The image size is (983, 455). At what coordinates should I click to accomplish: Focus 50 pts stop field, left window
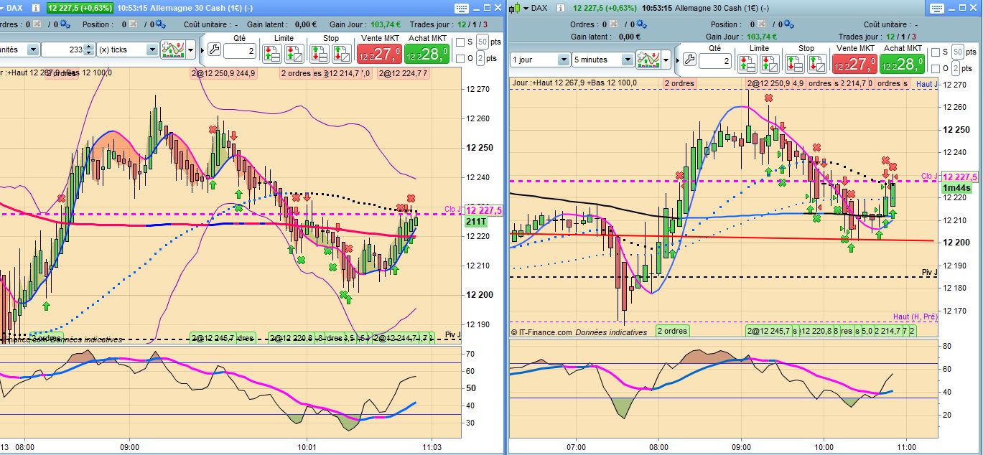(483, 42)
